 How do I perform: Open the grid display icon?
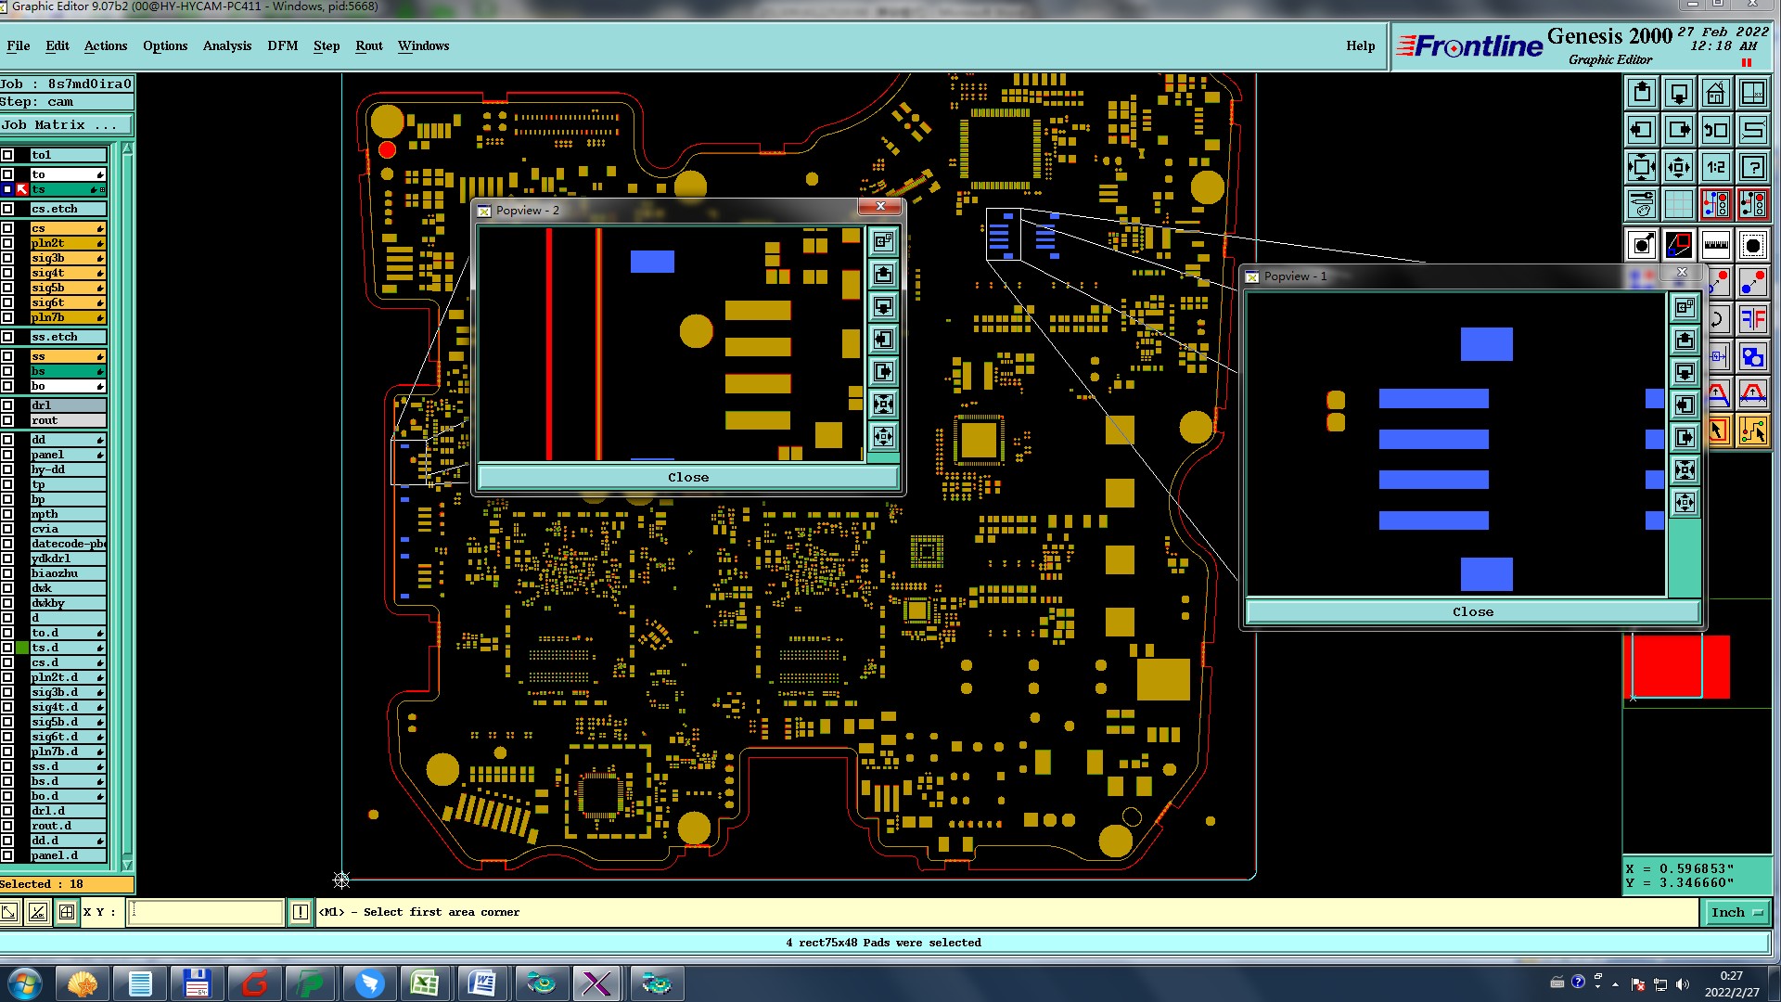(1678, 204)
